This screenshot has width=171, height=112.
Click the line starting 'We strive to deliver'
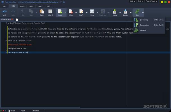65,37
